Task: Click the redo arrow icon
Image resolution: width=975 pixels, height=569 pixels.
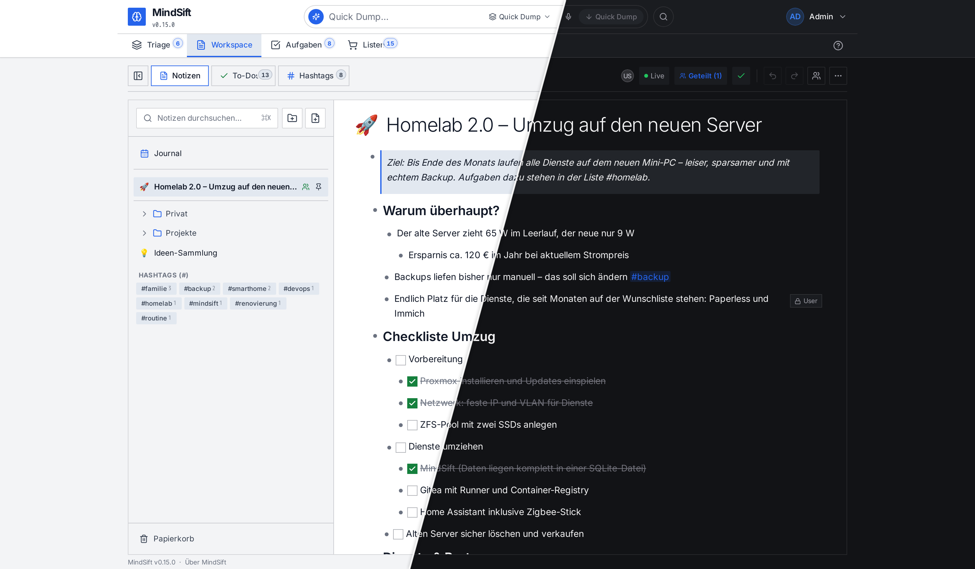Action: (794, 76)
